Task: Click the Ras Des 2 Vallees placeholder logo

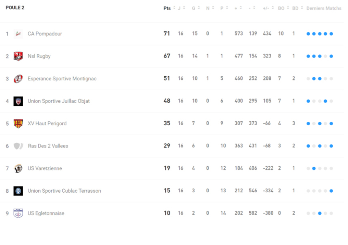Action: (18, 146)
